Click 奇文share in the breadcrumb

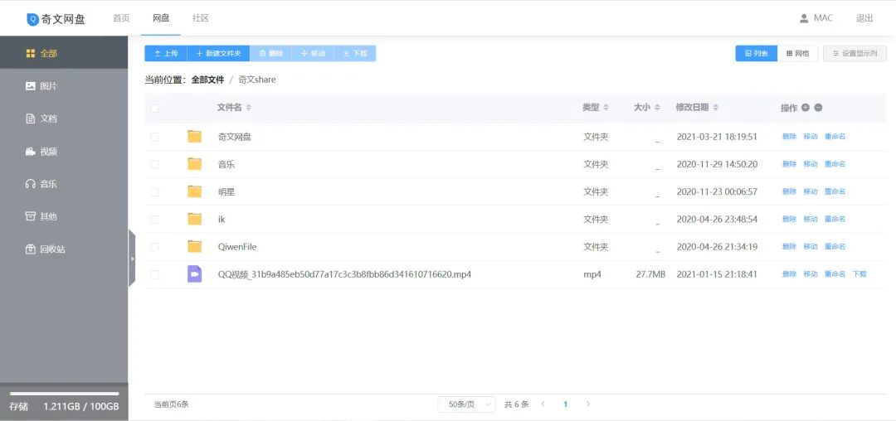pyautogui.click(x=256, y=80)
